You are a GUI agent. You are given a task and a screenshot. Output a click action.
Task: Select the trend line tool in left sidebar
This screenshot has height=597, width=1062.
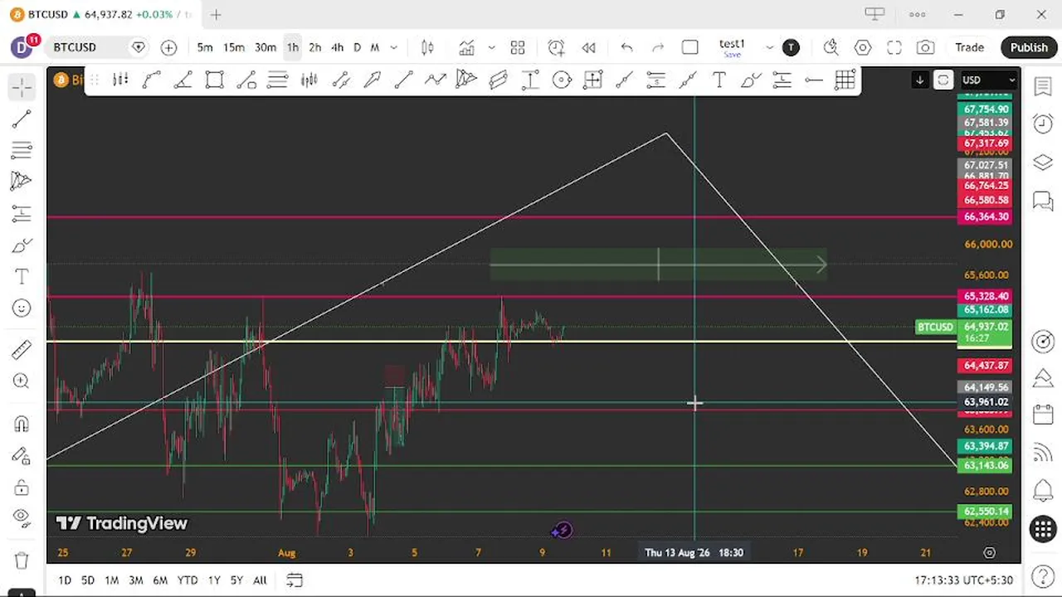22,119
